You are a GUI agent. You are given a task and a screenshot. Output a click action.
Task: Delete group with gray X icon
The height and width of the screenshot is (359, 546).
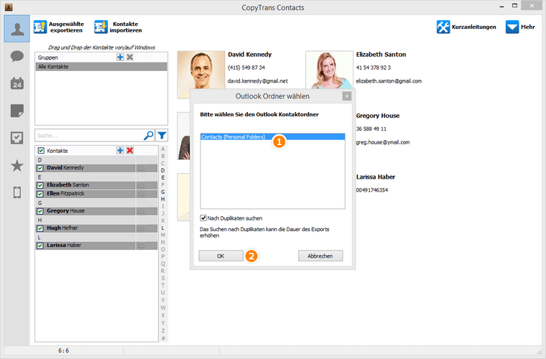click(x=130, y=57)
